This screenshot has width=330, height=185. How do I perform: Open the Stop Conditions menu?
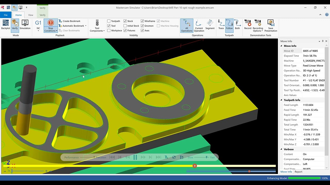51,26
